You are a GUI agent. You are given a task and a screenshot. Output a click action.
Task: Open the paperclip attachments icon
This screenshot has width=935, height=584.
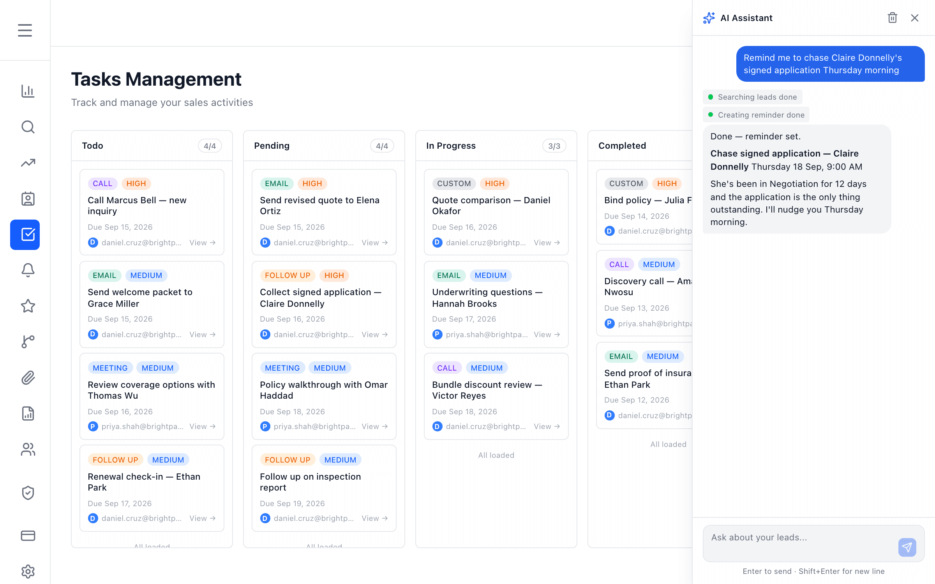click(28, 378)
